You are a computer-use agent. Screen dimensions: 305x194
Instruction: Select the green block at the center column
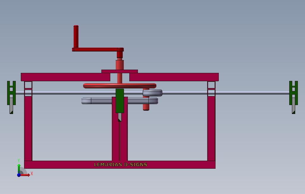coord(120,101)
